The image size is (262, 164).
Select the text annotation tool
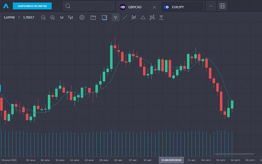pyautogui.click(x=161, y=17)
